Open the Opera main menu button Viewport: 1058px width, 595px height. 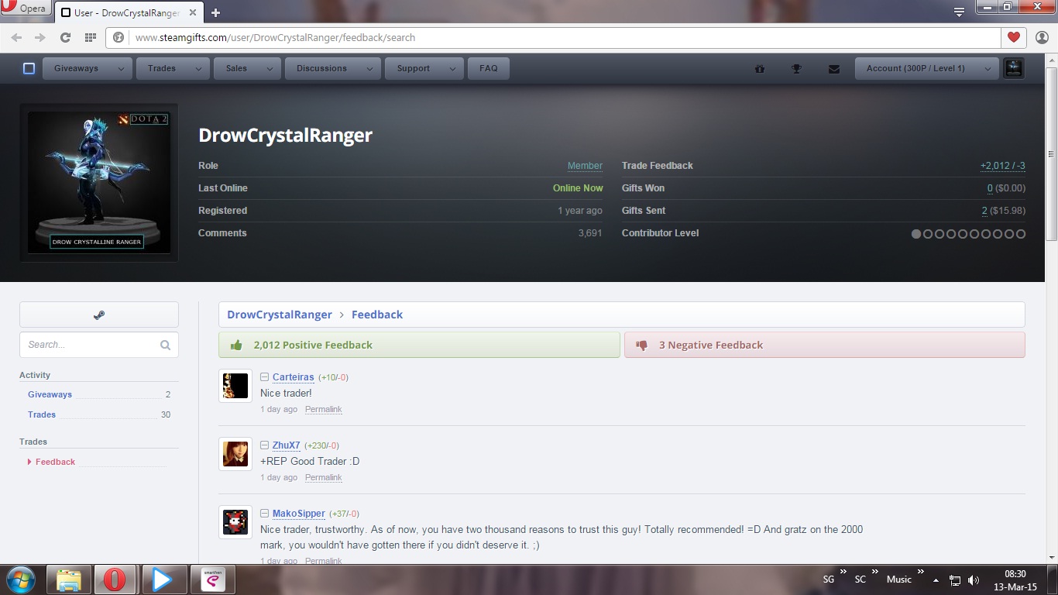point(25,9)
